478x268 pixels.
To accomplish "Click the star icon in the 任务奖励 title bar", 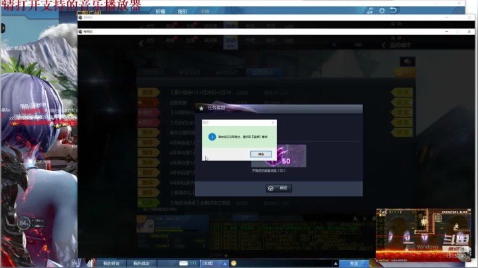I will click(201, 108).
